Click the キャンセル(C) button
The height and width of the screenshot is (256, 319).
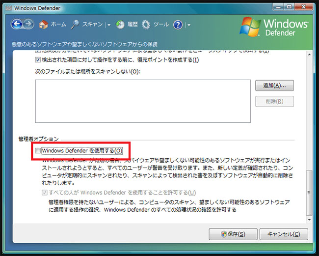(284, 234)
